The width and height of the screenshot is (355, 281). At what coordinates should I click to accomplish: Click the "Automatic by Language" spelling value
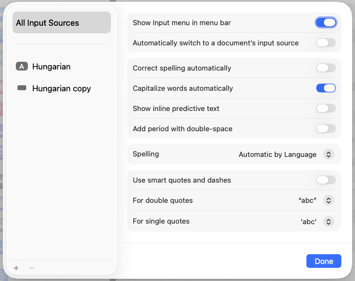pyautogui.click(x=277, y=155)
